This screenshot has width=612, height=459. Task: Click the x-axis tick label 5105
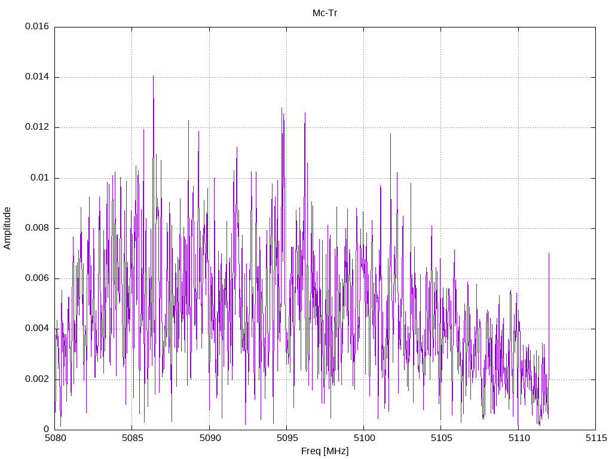442,438
